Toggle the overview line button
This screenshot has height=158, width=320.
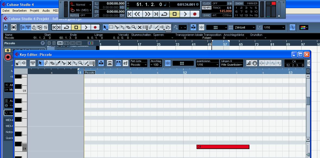[34, 27]
